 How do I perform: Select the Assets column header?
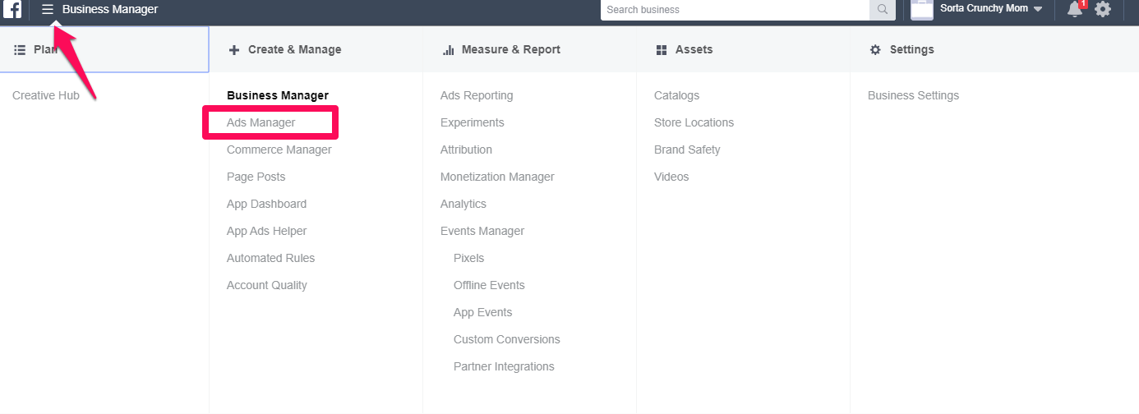(x=744, y=49)
